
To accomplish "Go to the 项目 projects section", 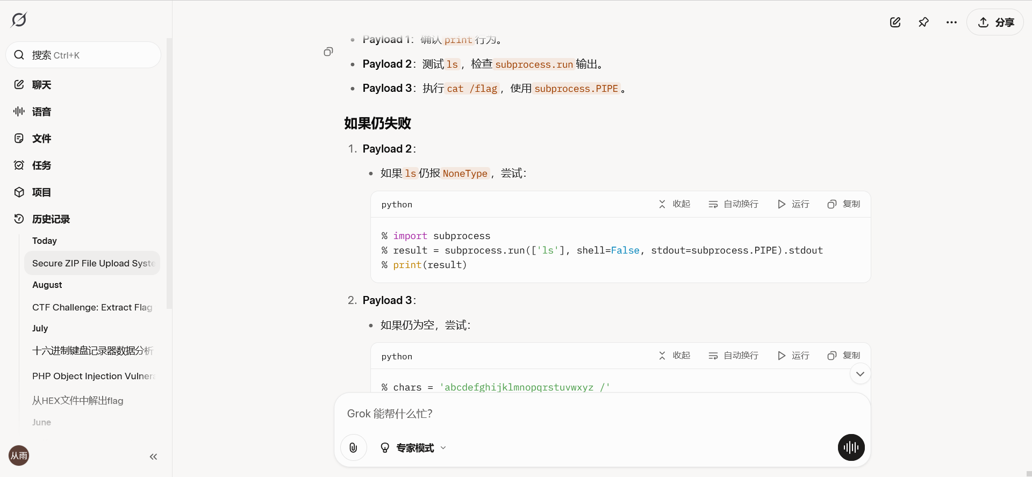I will (x=41, y=192).
